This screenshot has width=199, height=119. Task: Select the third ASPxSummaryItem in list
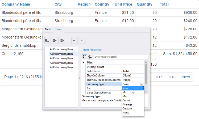(x=61, y=58)
